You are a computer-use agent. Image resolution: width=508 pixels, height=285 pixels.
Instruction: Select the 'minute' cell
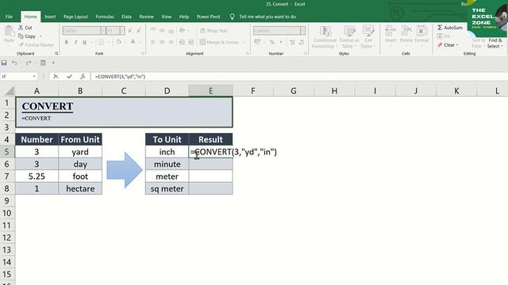click(167, 164)
